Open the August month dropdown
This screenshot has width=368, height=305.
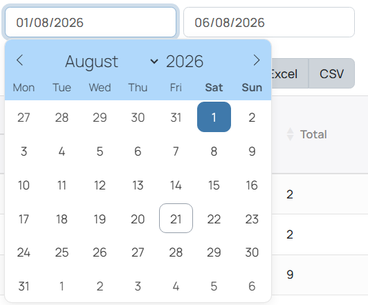pos(111,62)
